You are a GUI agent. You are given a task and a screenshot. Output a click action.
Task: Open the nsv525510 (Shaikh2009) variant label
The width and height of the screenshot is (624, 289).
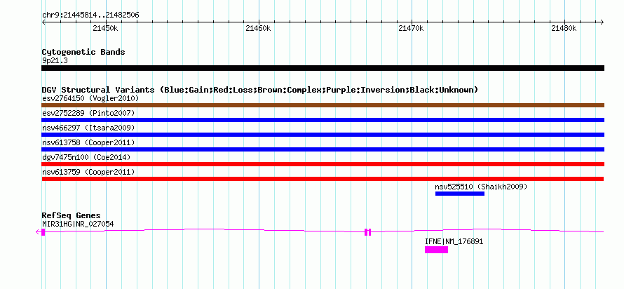[481, 187]
